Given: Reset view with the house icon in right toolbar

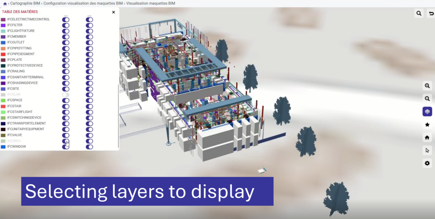Looking at the screenshot, I should pos(427,137).
